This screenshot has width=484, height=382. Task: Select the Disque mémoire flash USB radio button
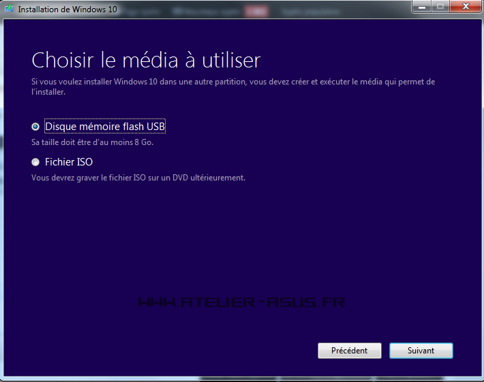[x=35, y=127]
